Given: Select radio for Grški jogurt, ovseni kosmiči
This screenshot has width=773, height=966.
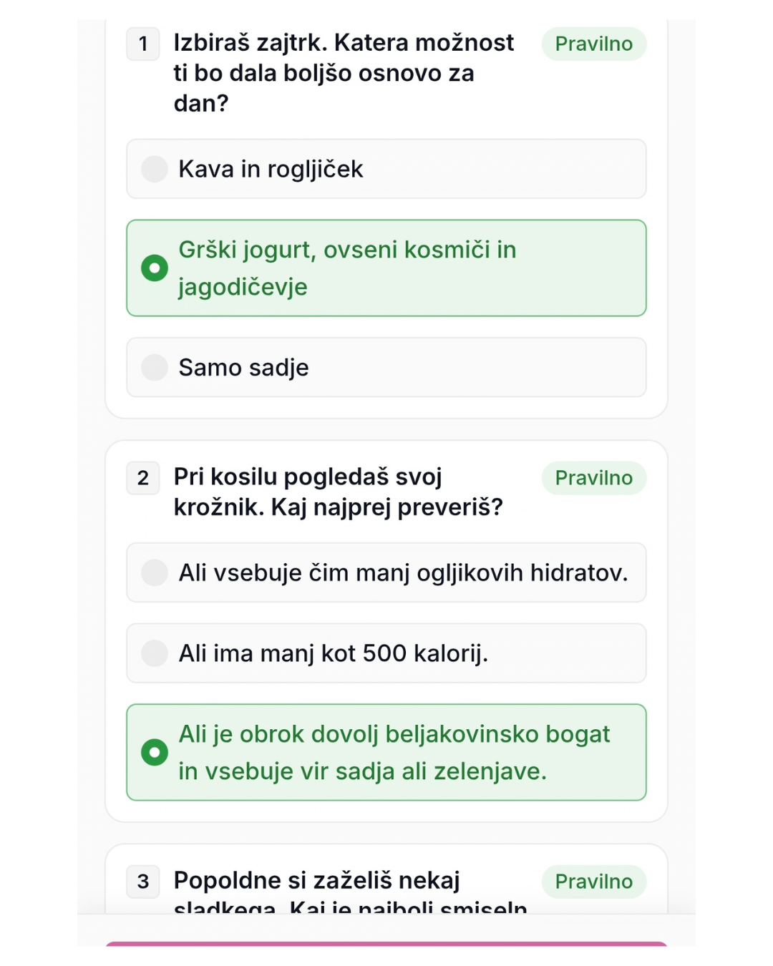Looking at the screenshot, I should (x=155, y=268).
